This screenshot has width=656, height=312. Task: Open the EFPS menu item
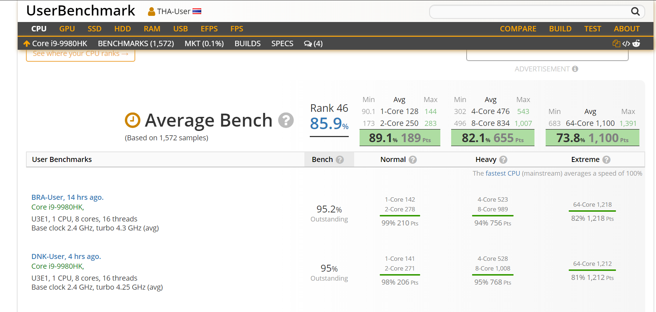(209, 29)
